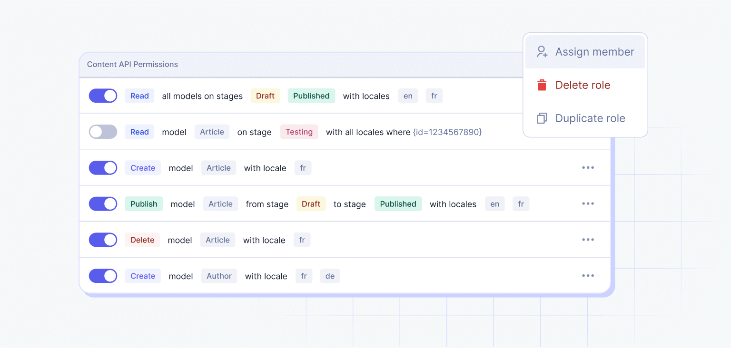Open more options for Create Article fr row
Screen dimensions: 731x348
588,168
